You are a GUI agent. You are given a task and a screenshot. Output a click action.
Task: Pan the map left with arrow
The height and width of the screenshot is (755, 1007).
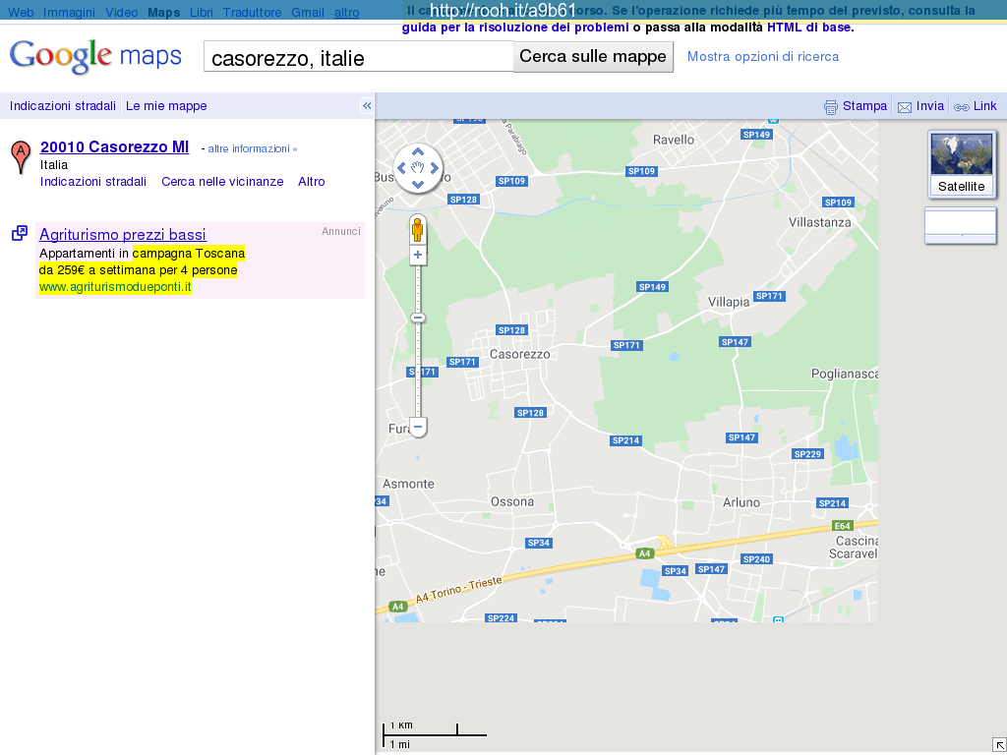click(402, 168)
